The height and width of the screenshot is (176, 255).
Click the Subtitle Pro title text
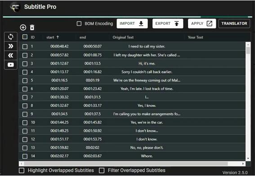click(40, 7)
